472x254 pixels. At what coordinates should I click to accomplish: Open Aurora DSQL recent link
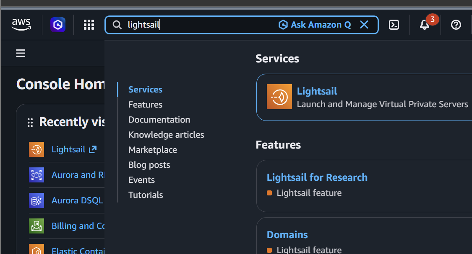pyautogui.click(x=77, y=200)
